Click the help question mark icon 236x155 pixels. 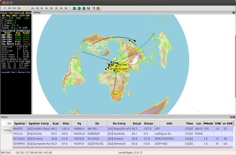(98, 8)
